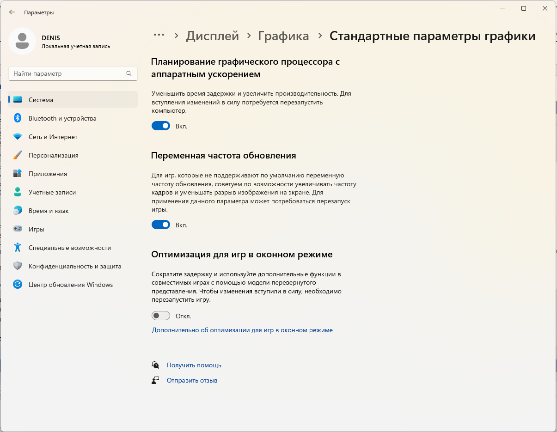Screen dimensions: 557x432
Task: Click the Accessibility figure icon
Action: (18, 248)
